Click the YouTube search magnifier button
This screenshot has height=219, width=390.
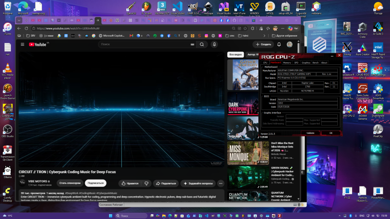pos(202,44)
